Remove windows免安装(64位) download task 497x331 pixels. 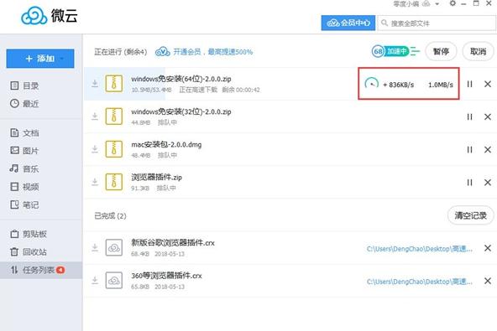coord(488,84)
